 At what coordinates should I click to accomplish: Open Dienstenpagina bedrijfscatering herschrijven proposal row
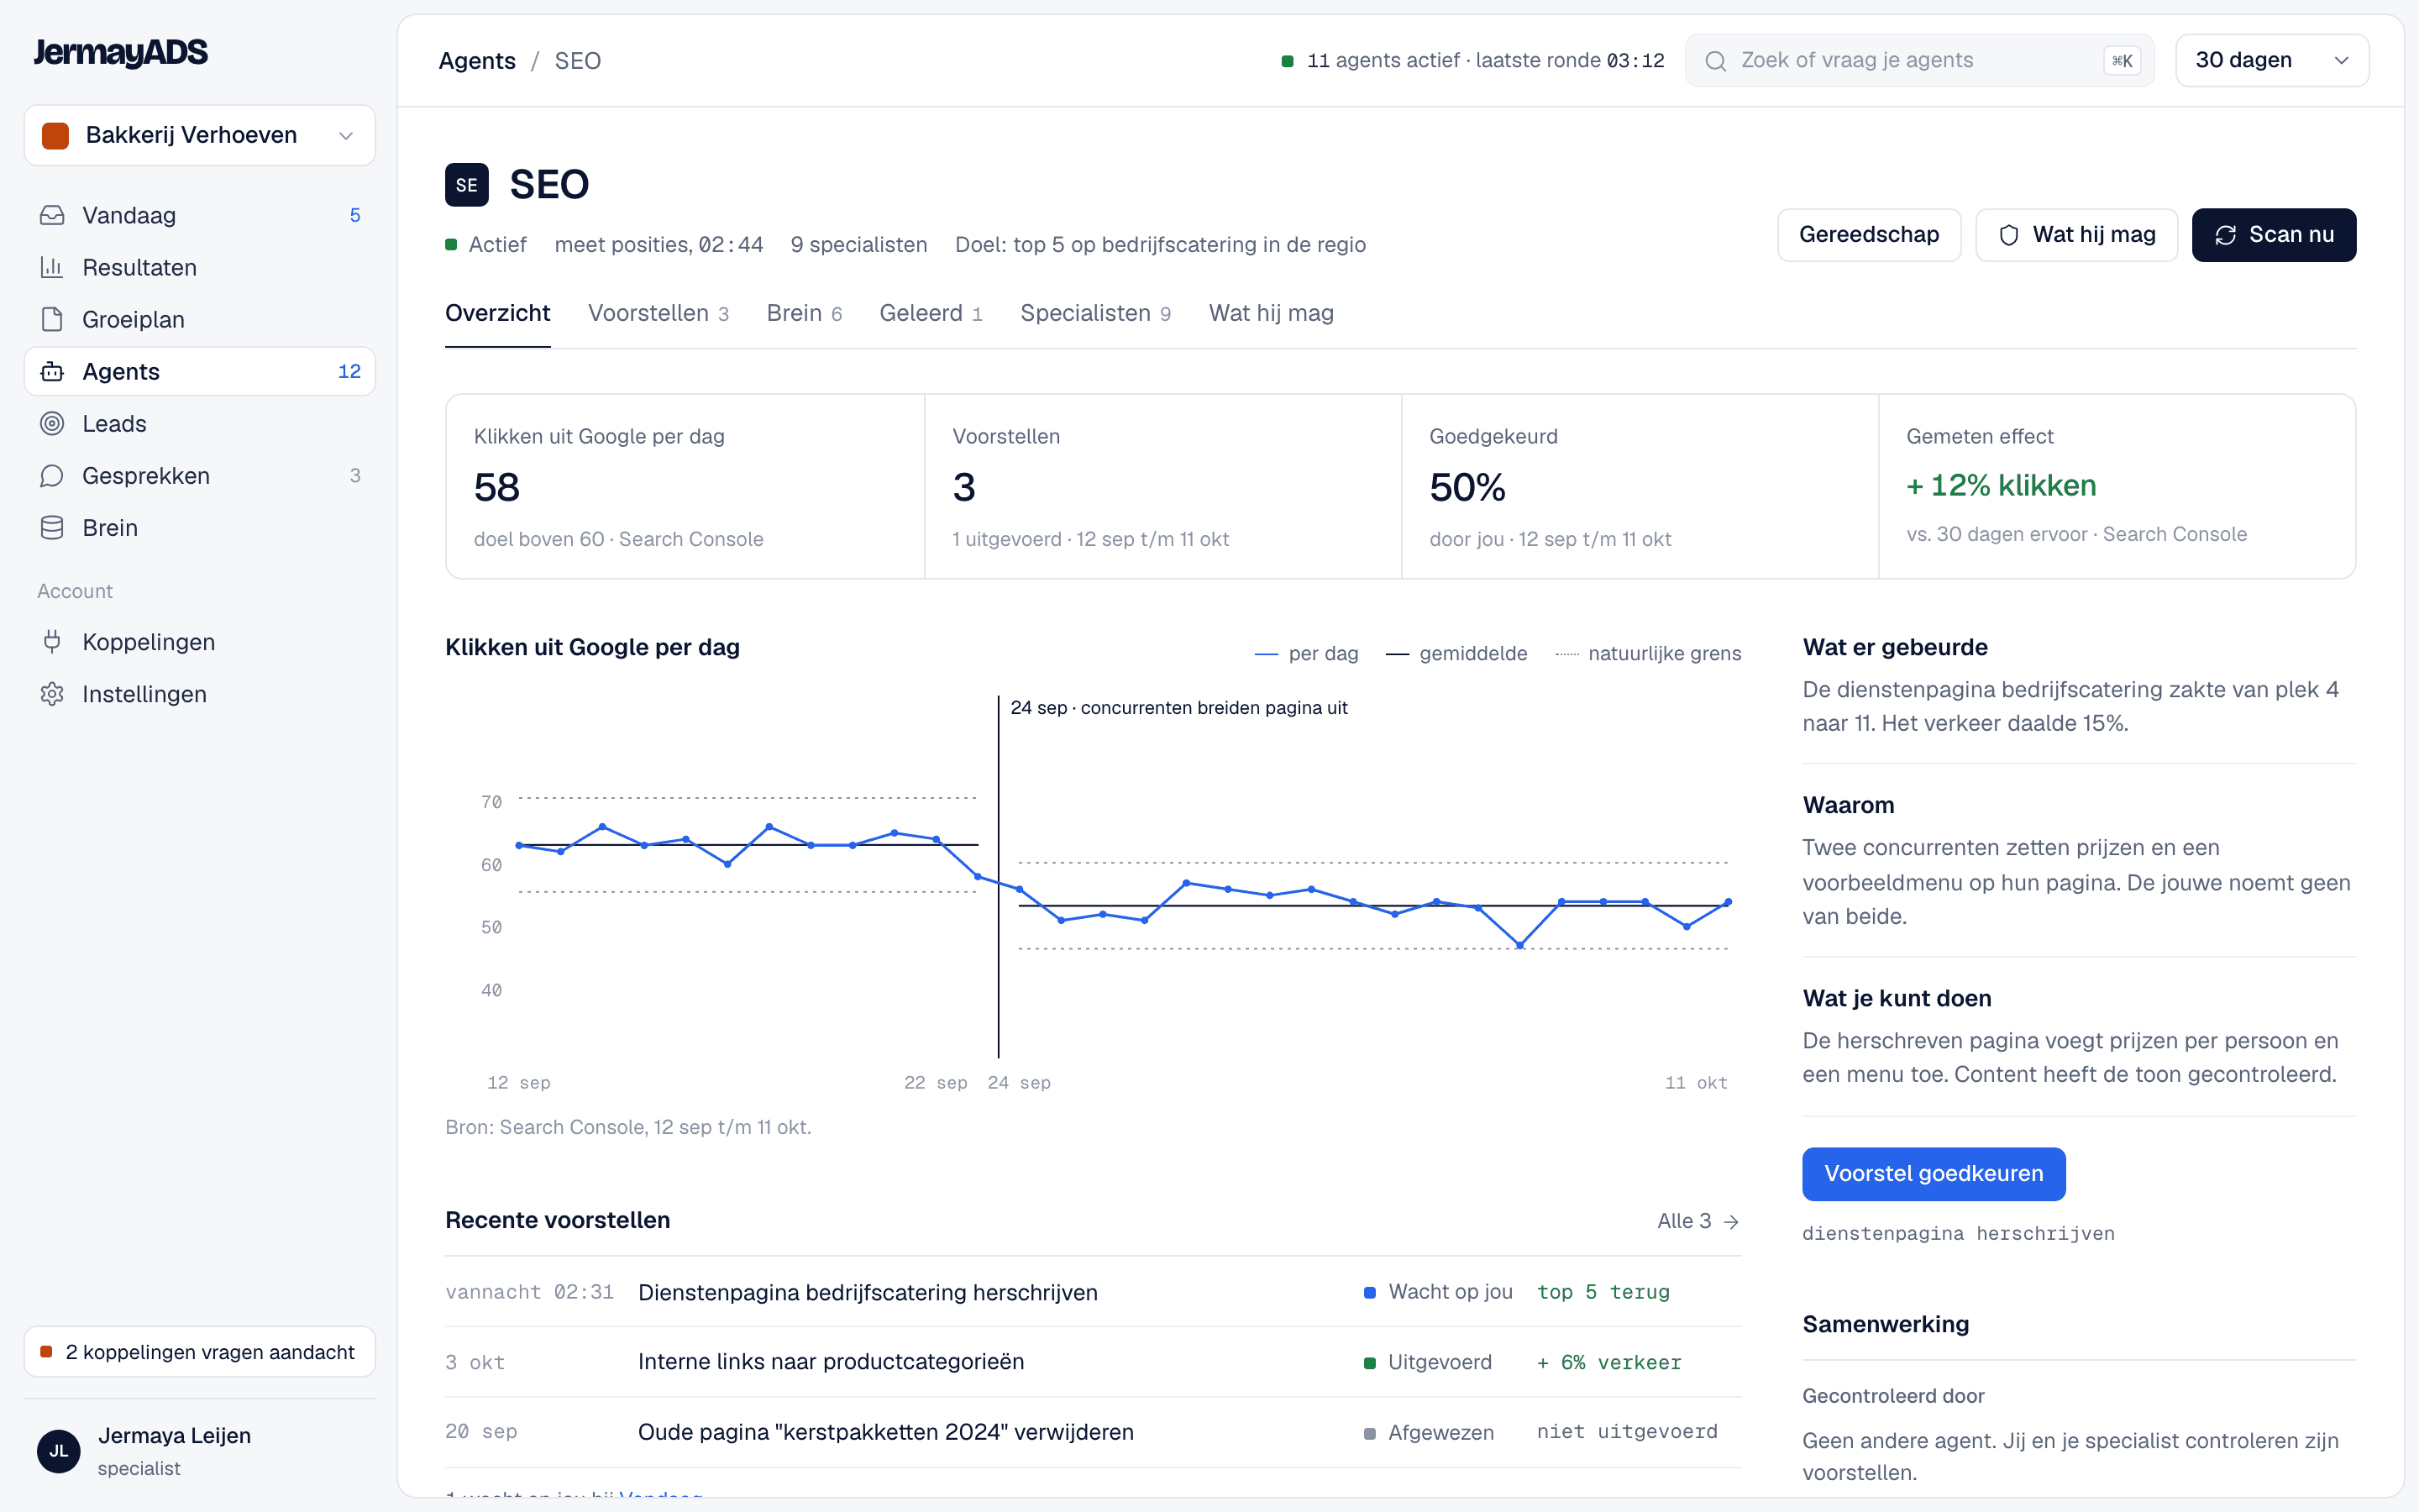coord(1093,1292)
